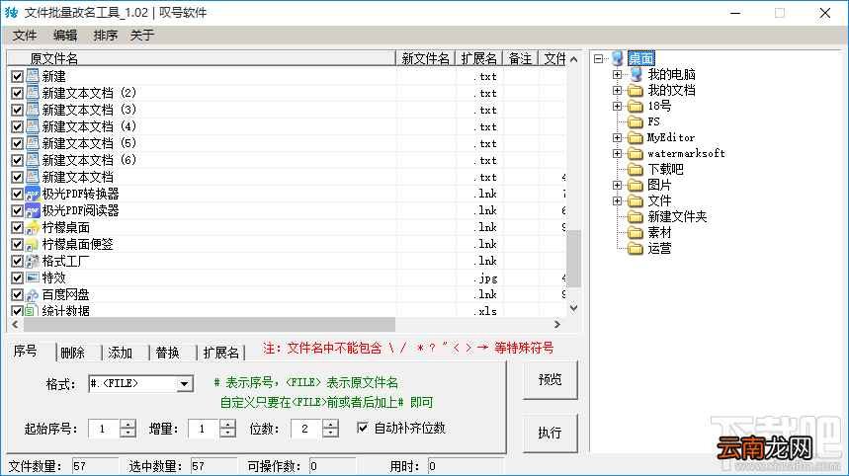Image resolution: width=849 pixels, height=476 pixels.
Task: Switch to the 扩展名 tab
Action: [x=222, y=353]
